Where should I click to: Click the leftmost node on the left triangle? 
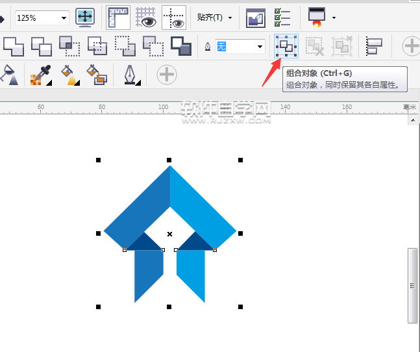point(125,250)
